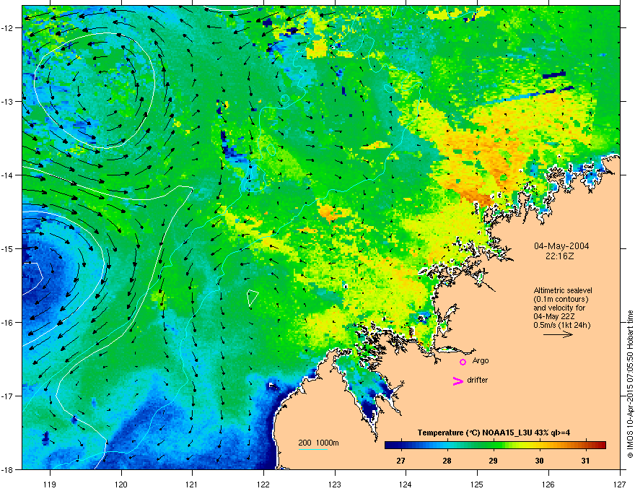Screen dimensions: 635x491
Task: Click the Temperature NOAA15_L3U colorbar title
Action: pyautogui.click(x=494, y=433)
